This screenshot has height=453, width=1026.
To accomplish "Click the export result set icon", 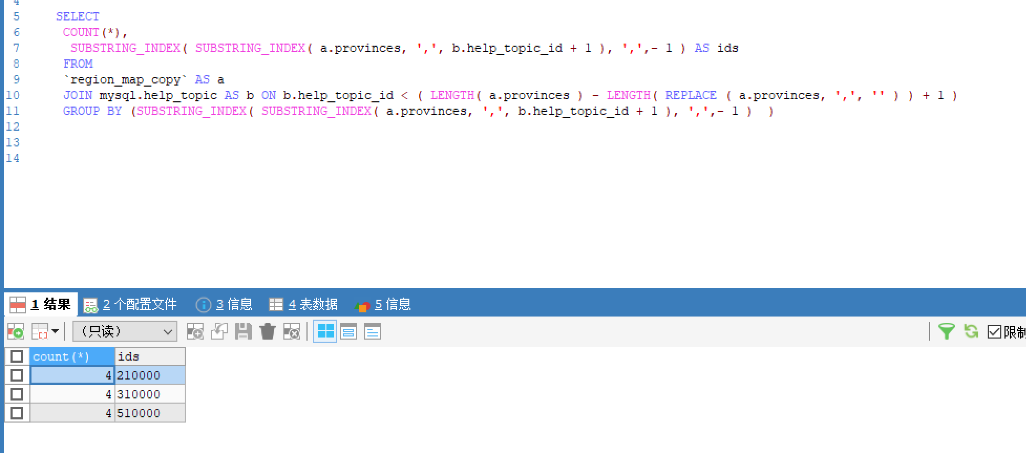I will pyautogui.click(x=16, y=332).
